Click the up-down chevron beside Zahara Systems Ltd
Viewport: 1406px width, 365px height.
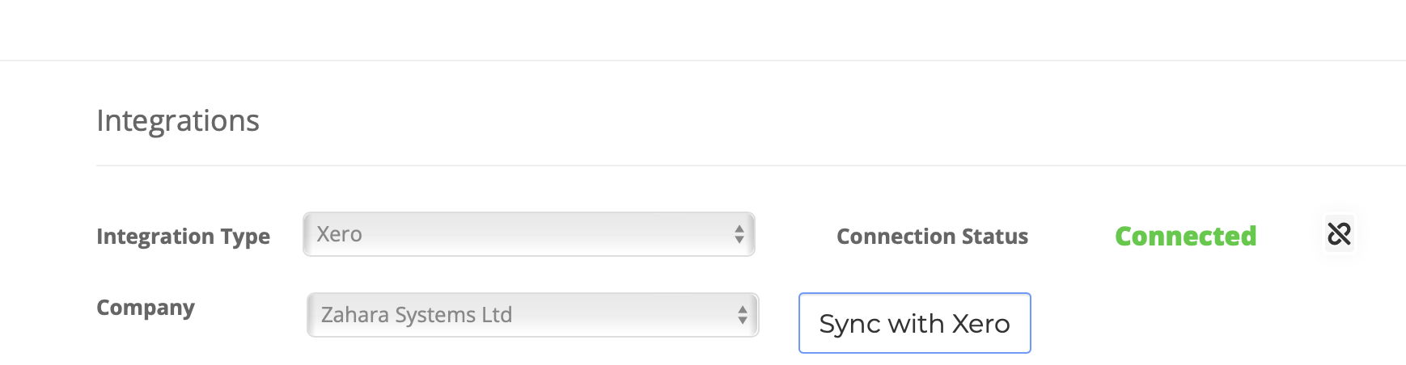click(x=743, y=315)
